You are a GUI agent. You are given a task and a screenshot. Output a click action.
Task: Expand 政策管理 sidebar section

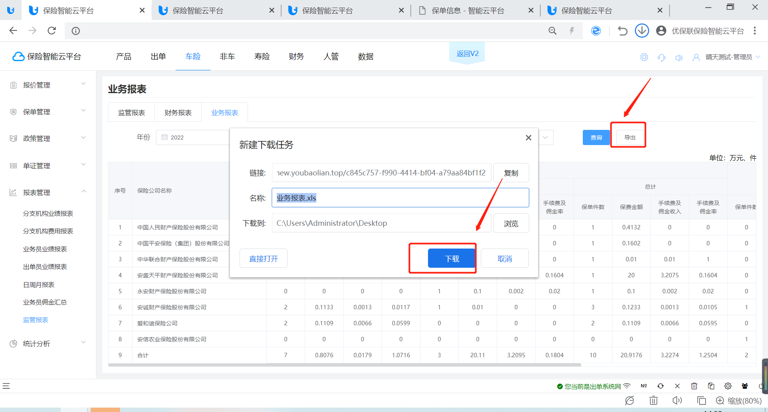click(48, 138)
